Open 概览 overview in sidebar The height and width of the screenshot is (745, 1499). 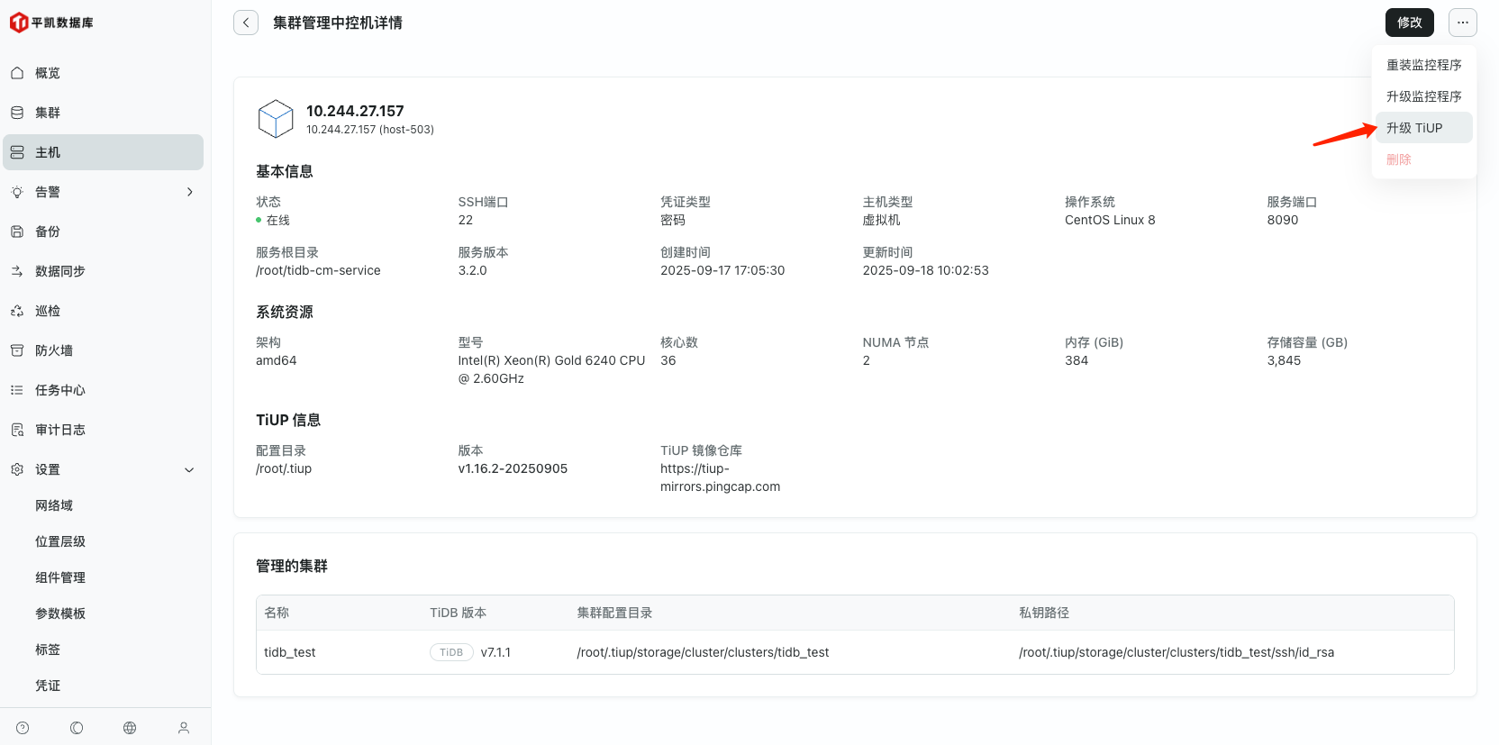pos(48,73)
